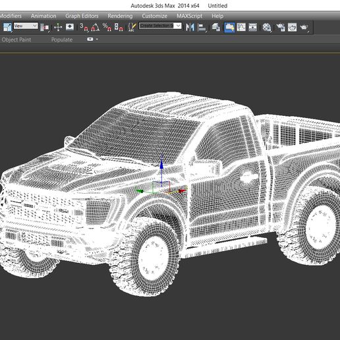Screen dimensions: 340x340
Task: Toggle Spinner Snap
Action: click(119, 27)
